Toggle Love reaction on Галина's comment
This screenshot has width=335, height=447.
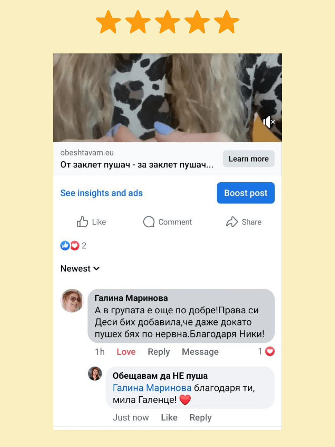(x=126, y=352)
